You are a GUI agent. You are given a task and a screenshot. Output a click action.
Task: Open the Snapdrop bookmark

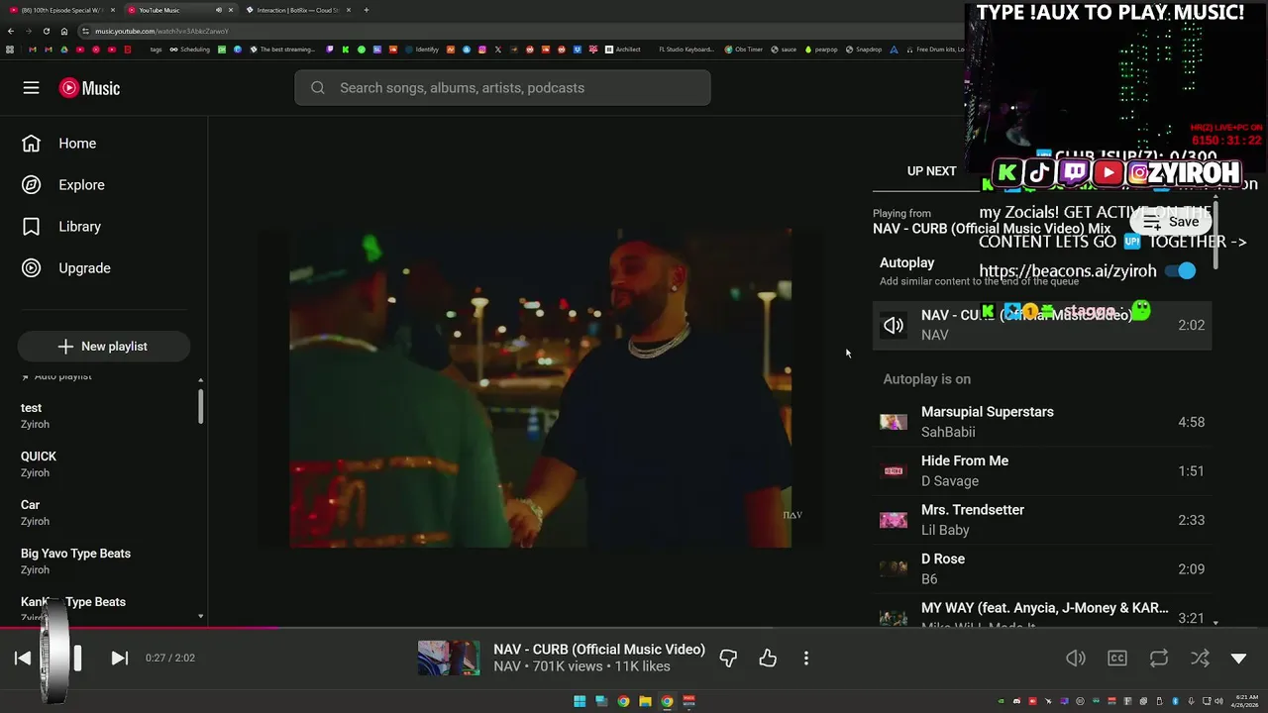(864, 50)
